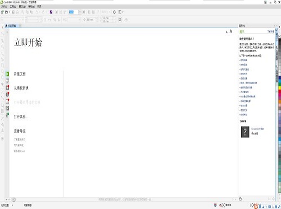Click the 新建文档 (New Document) link
Viewport: 281px width, 209px height.
tap(20, 74)
